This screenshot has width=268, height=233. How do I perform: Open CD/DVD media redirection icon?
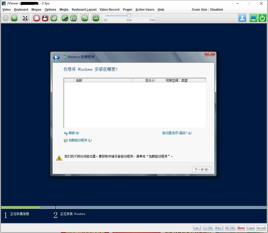[54, 18]
